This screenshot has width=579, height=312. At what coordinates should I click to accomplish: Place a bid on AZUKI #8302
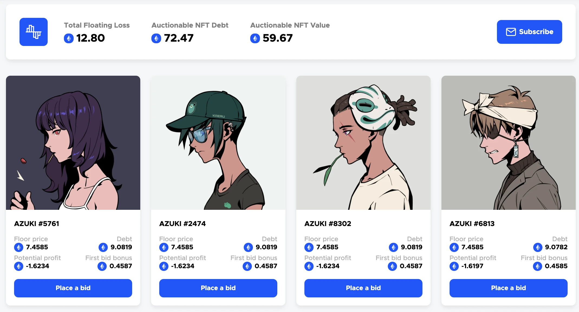pyautogui.click(x=363, y=288)
